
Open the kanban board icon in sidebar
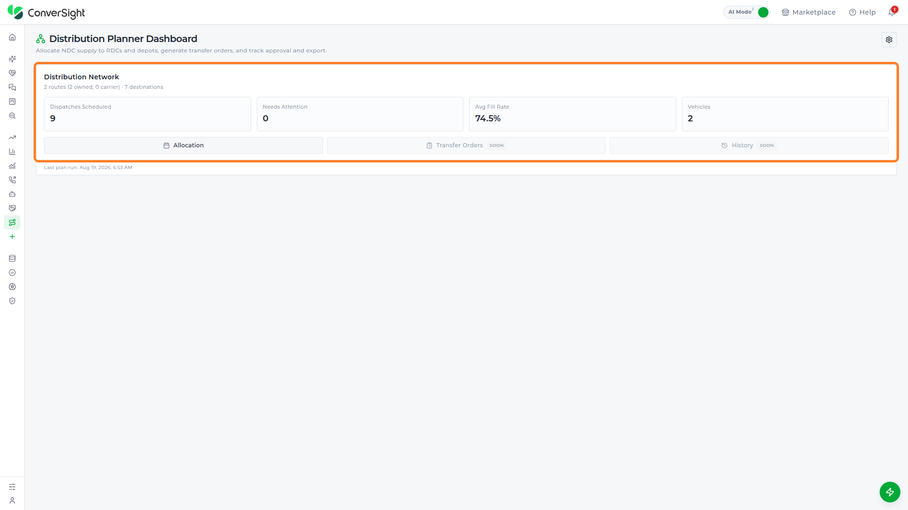pyautogui.click(x=12, y=102)
